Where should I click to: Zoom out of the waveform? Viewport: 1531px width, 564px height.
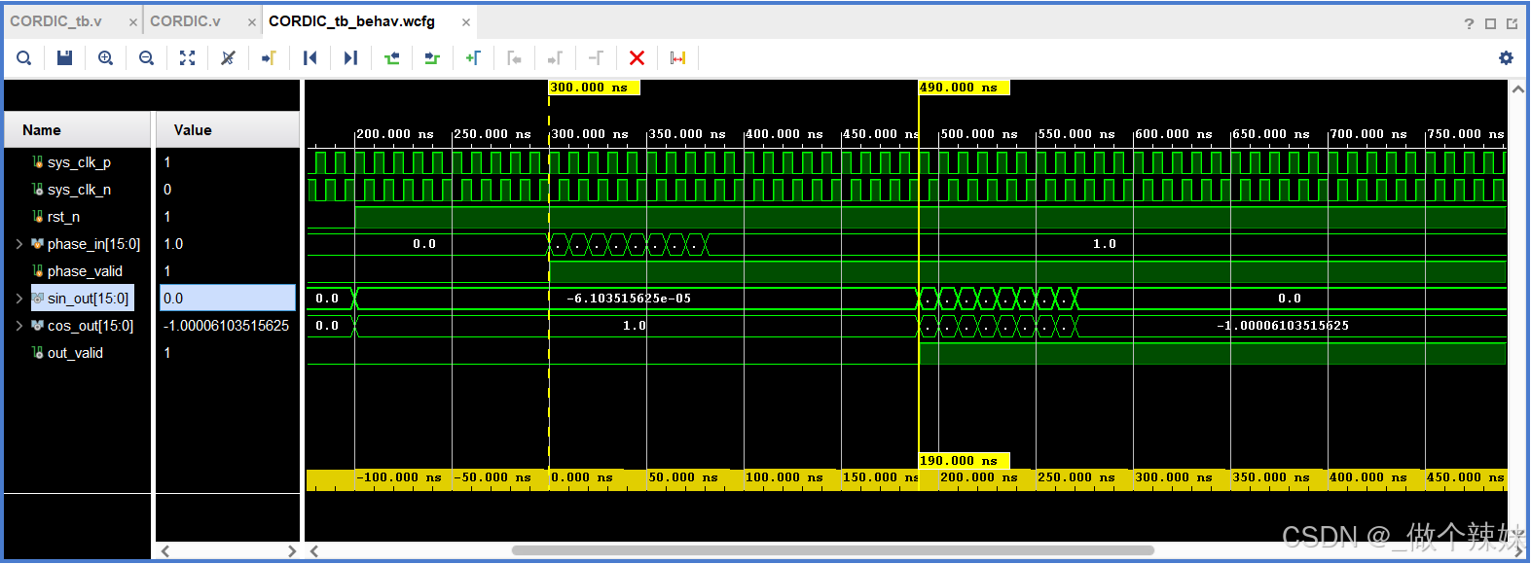146,58
